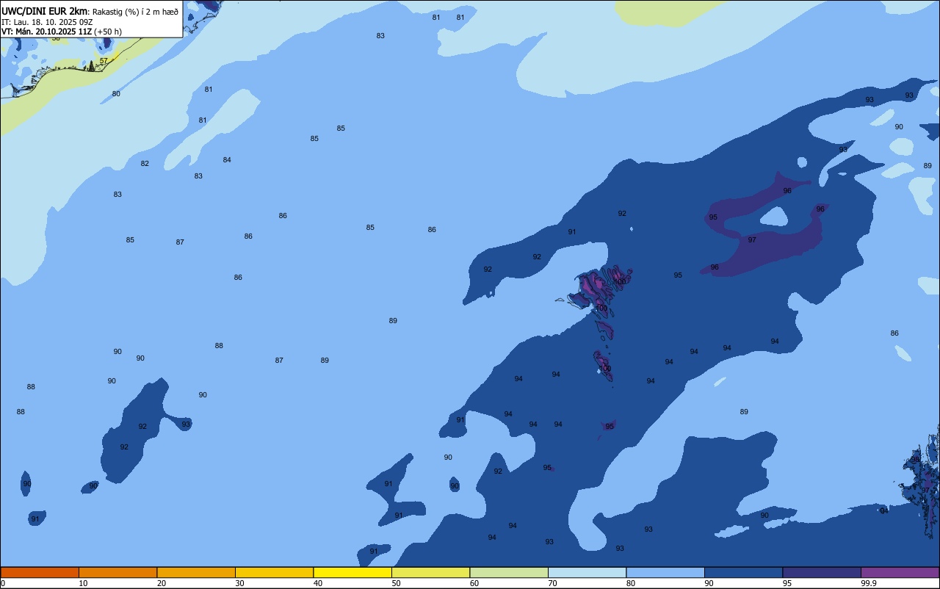The image size is (940, 589).
Task: Click the rust 0–10 legend swatch
Action: click(40, 572)
